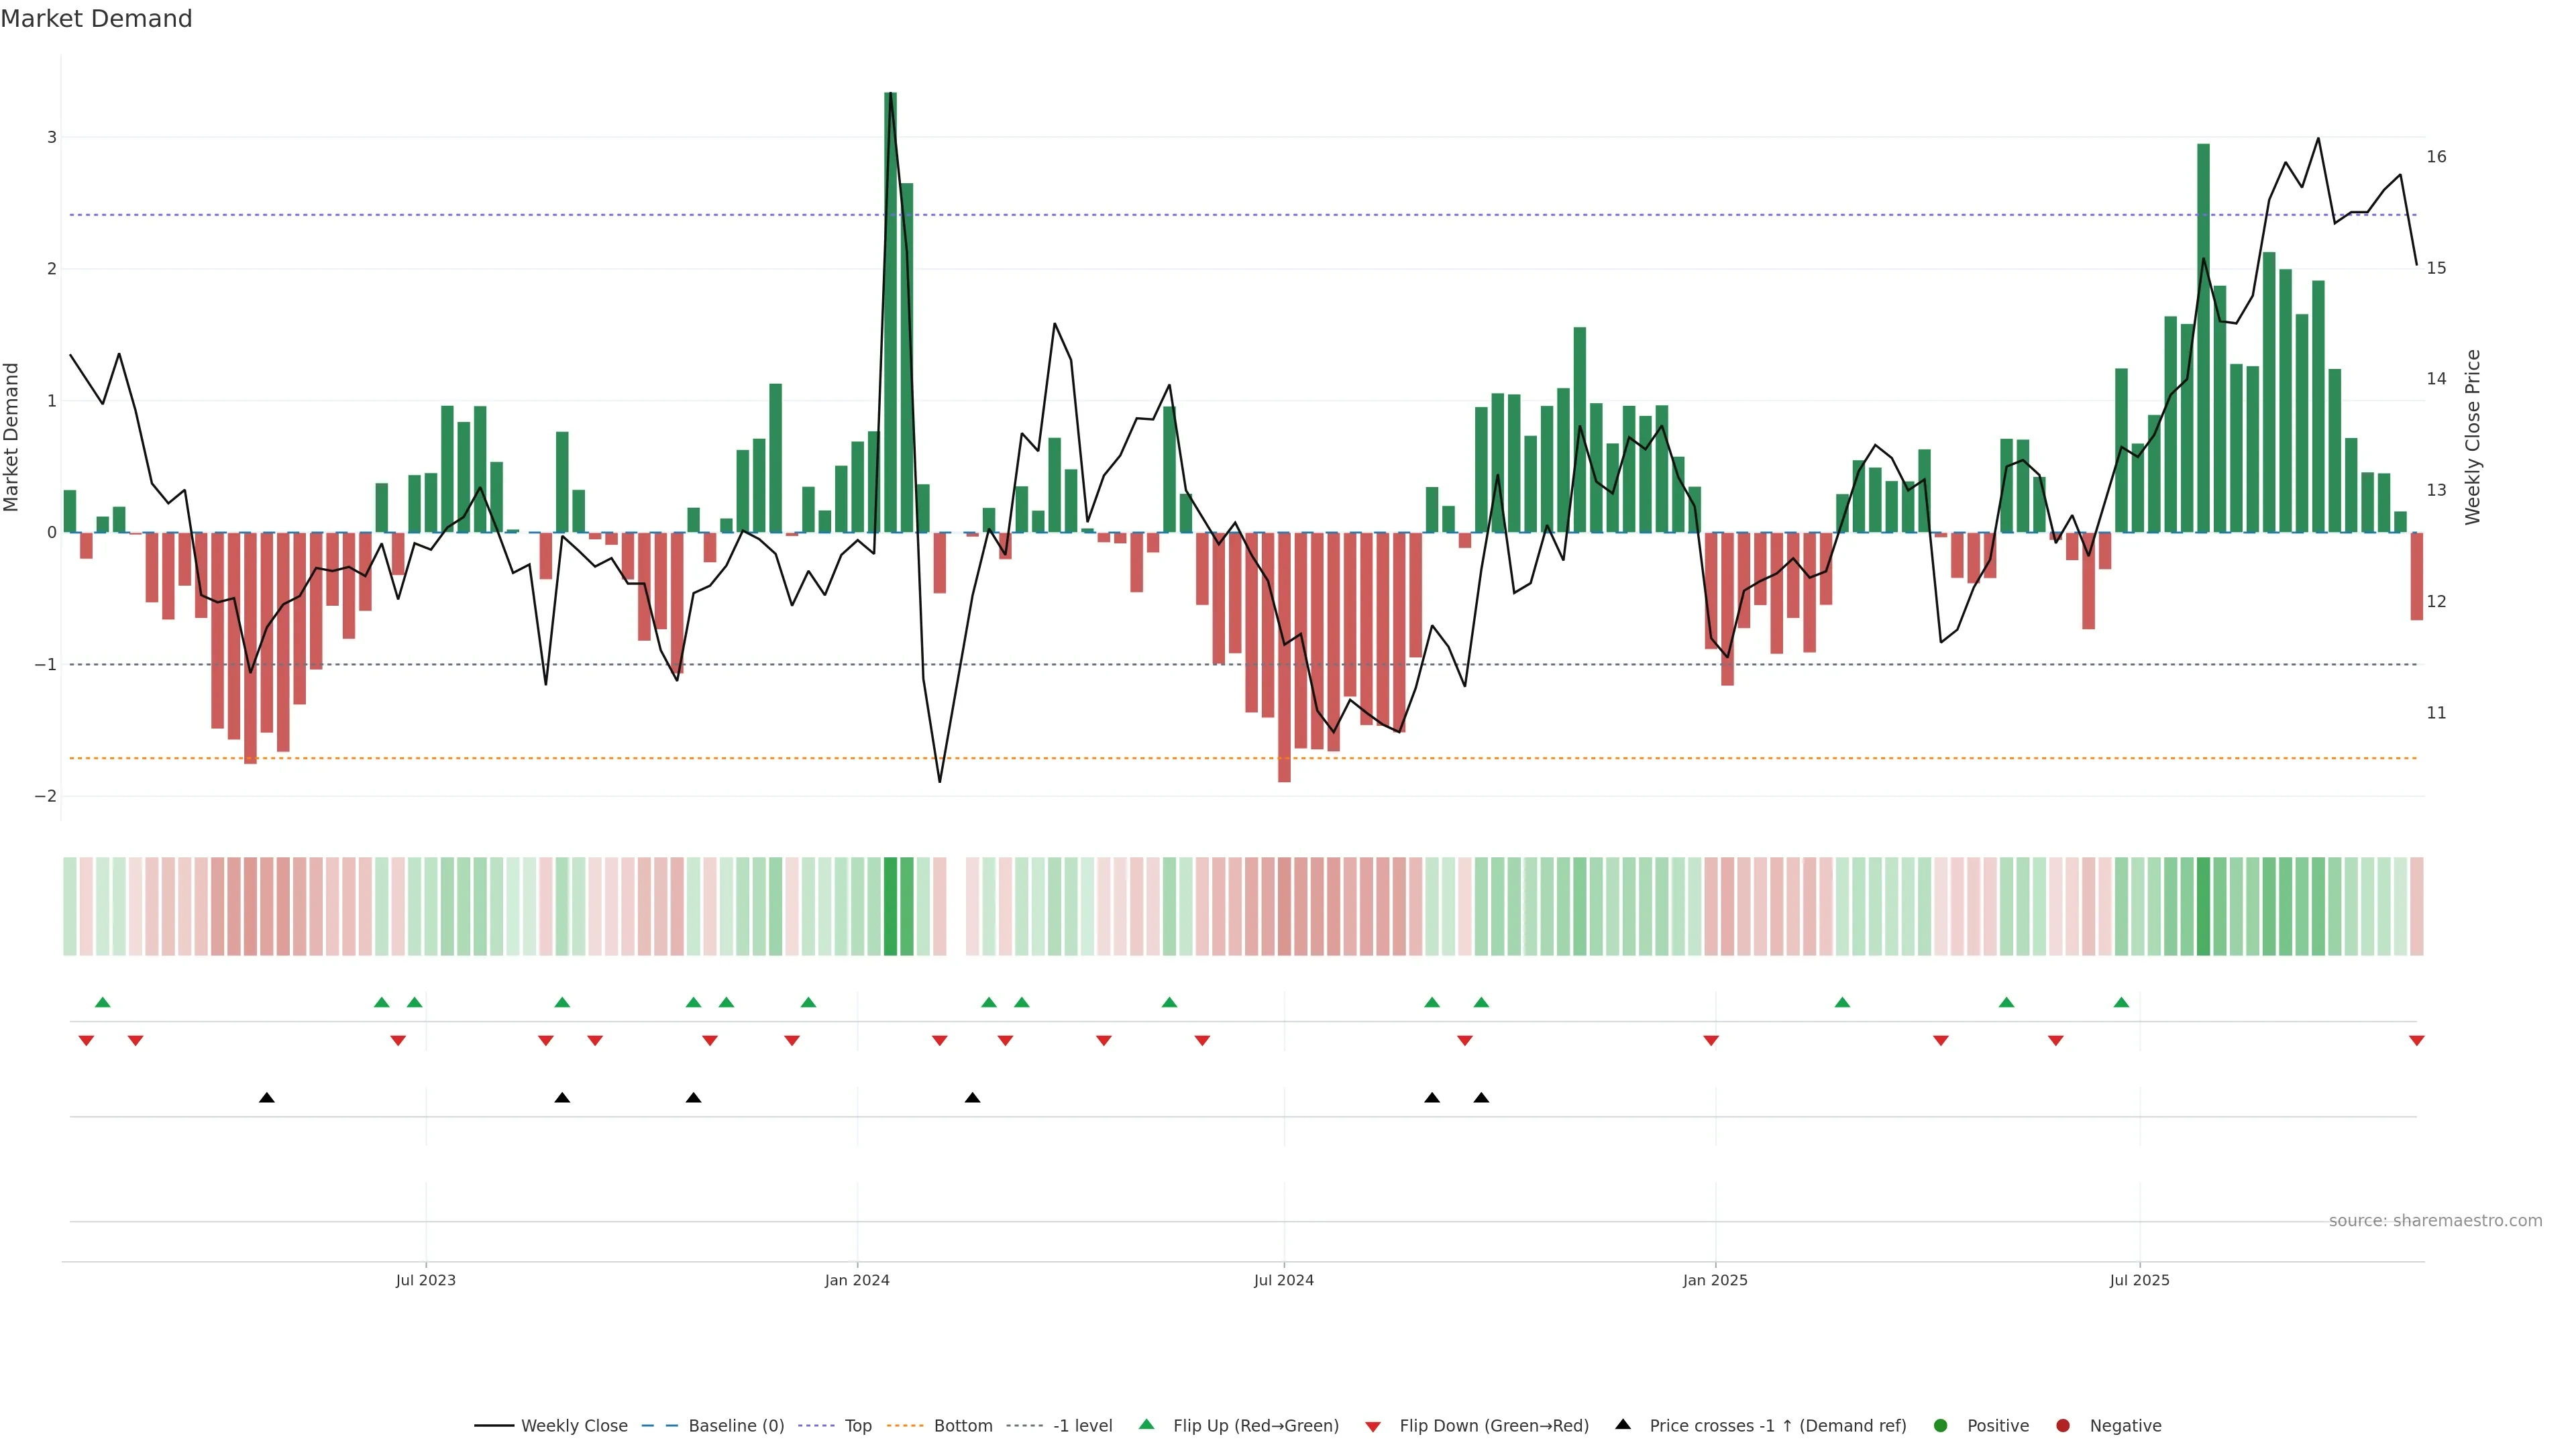Click black Price crosses -1 legend triangle
Screen dimensions: 2576x1449
pos(1623,1424)
